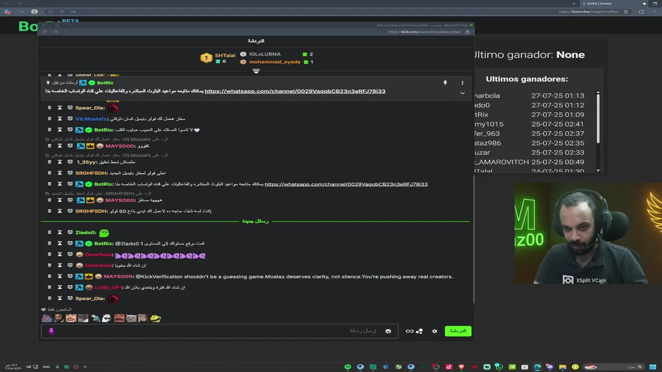Click the new messages divider label
Image resolution: width=662 pixels, height=372 pixels.
255,221
